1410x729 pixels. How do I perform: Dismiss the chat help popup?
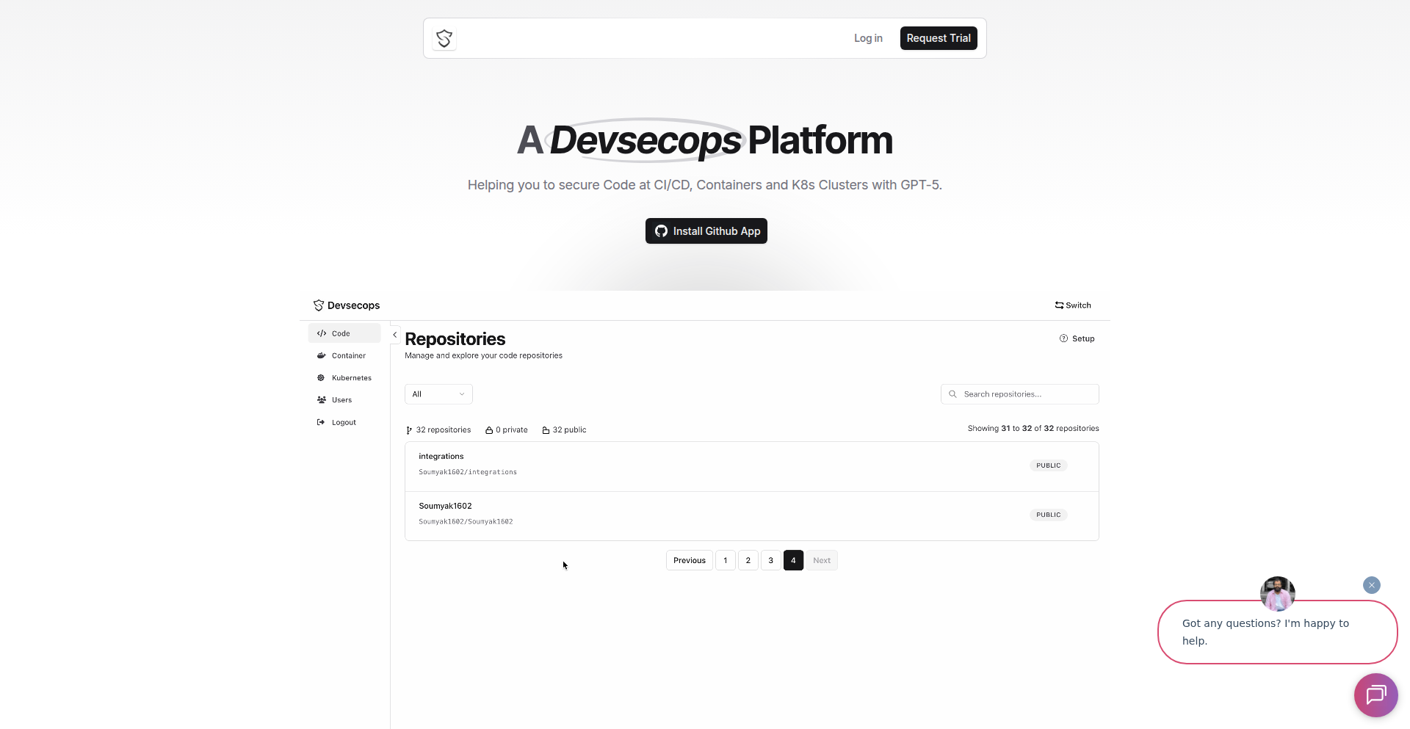click(x=1372, y=585)
